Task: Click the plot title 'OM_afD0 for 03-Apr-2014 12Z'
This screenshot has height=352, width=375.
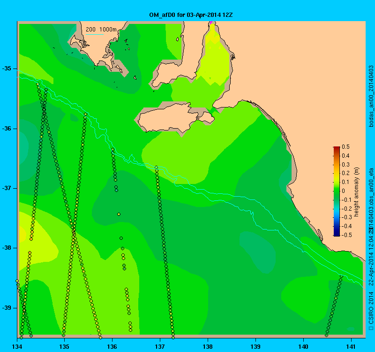Action: point(191,15)
